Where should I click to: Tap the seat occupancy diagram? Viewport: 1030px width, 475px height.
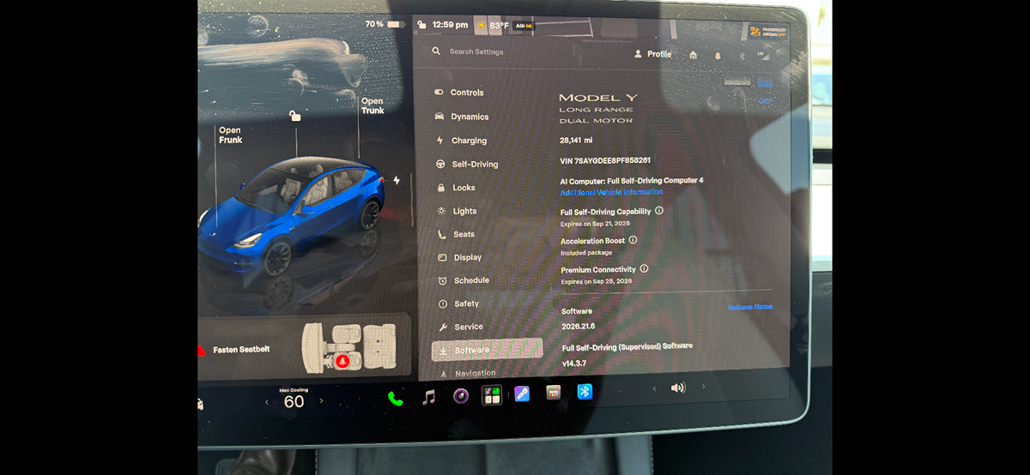coord(349,346)
